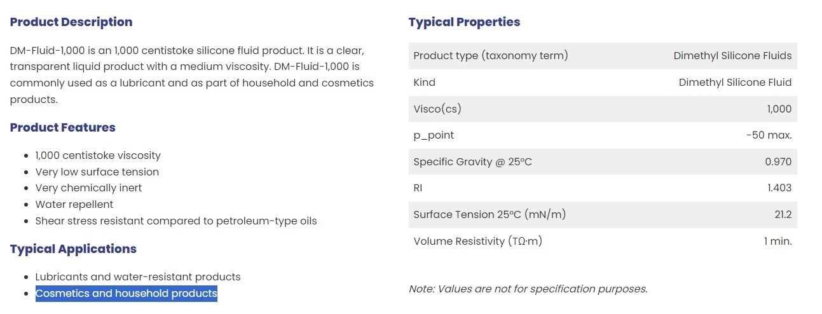Click the Shear stress resistant bullet text
The width and height of the screenshot is (822, 314).
(176, 221)
